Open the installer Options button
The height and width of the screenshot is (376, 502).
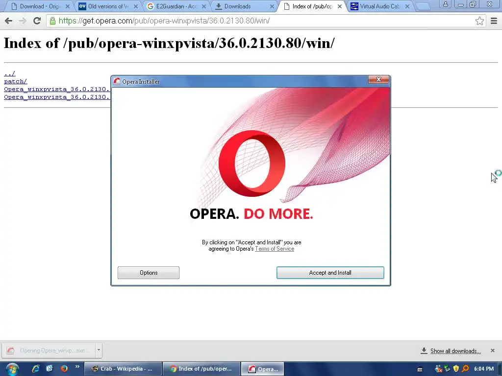point(148,273)
